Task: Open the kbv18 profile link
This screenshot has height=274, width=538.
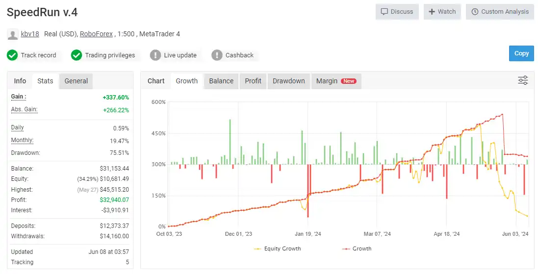Action: pos(30,34)
